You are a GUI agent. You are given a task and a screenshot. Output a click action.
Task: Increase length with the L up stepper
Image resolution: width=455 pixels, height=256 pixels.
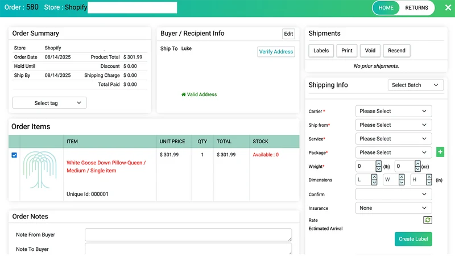(374, 177)
